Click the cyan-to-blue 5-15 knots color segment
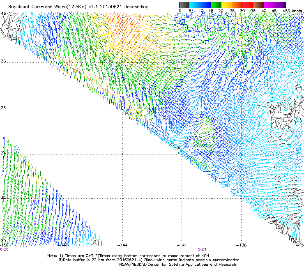Screen dimensions: 304x267 coord(200,5)
